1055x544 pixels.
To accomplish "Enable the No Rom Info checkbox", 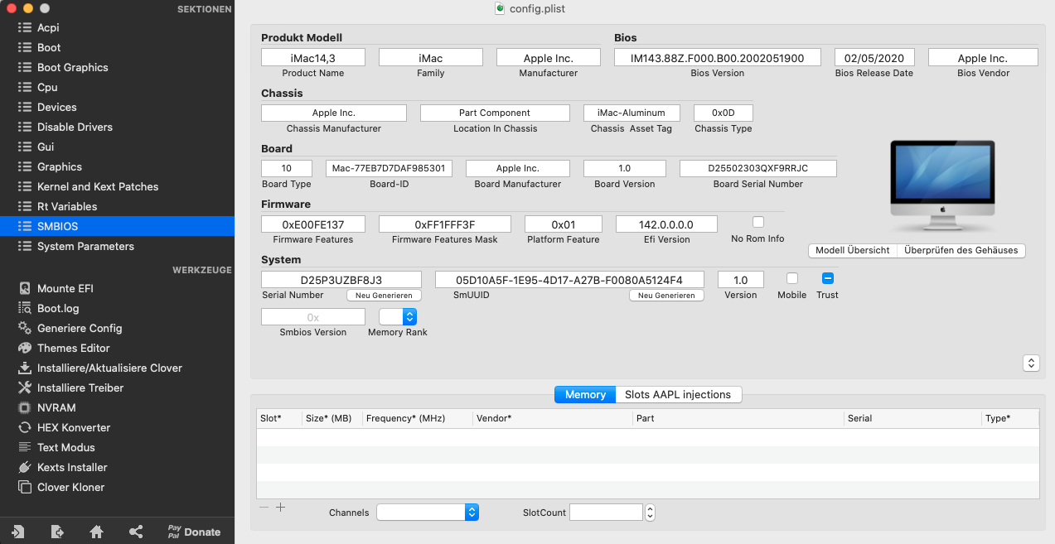I will pos(757,222).
